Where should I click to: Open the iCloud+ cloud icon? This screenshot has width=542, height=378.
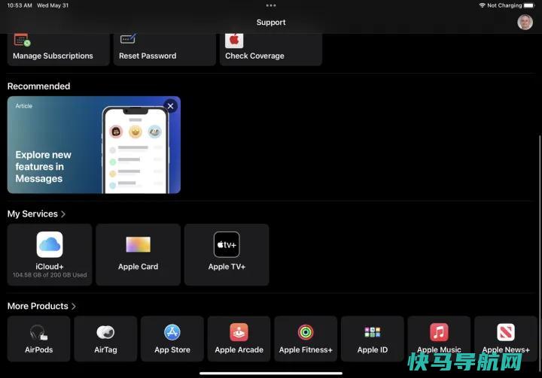tap(50, 244)
